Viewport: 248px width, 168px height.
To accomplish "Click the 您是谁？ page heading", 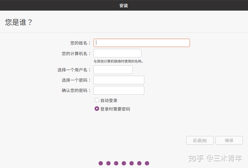I will point(19,22).
